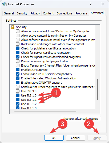Toggle the Use TLS 1.2 checkbox

point(18,104)
